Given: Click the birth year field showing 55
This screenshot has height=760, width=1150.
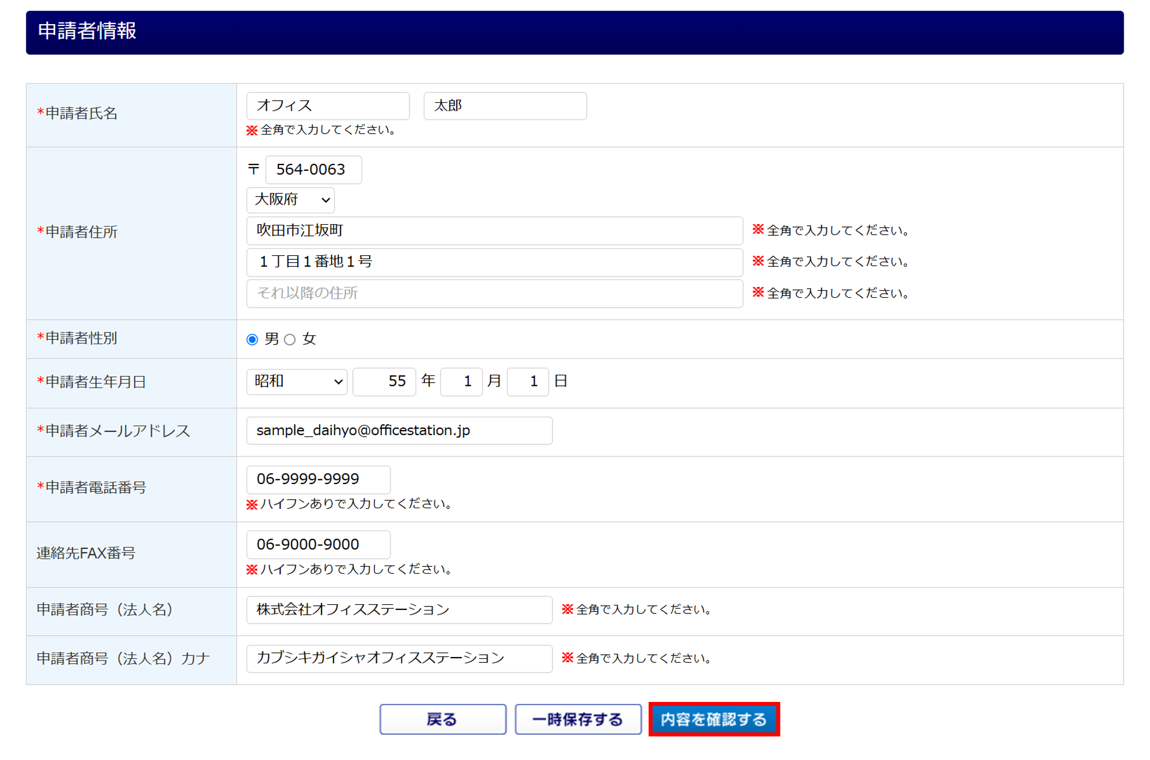Looking at the screenshot, I should (384, 382).
